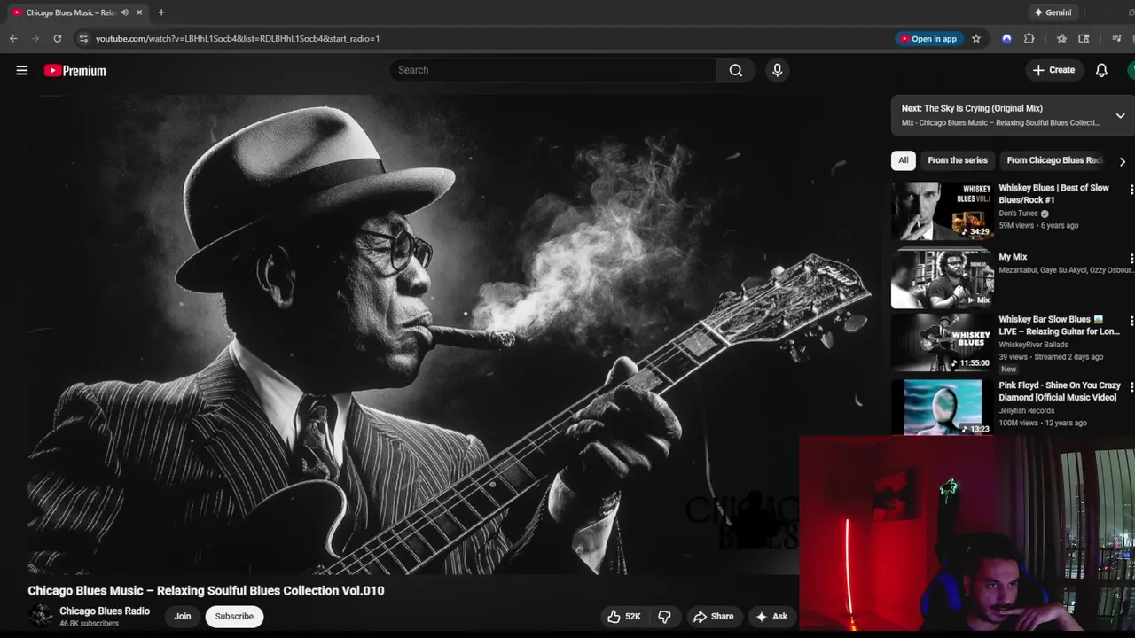Open media controls music note icon

click(1117, 38)
